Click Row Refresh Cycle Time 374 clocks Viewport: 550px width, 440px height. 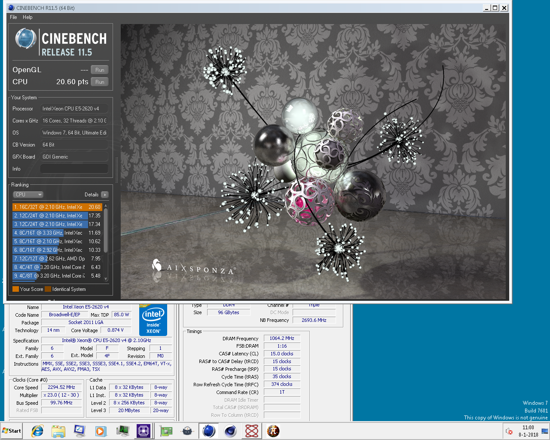282,384
